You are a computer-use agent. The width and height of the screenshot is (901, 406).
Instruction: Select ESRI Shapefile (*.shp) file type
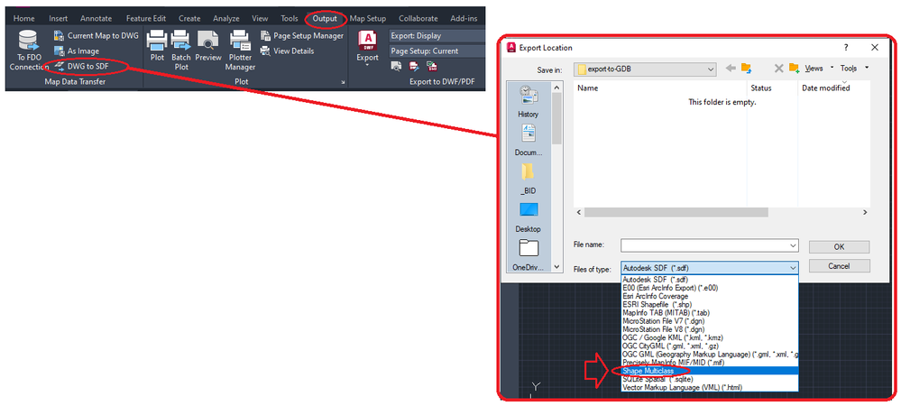[x=709, y=304]
